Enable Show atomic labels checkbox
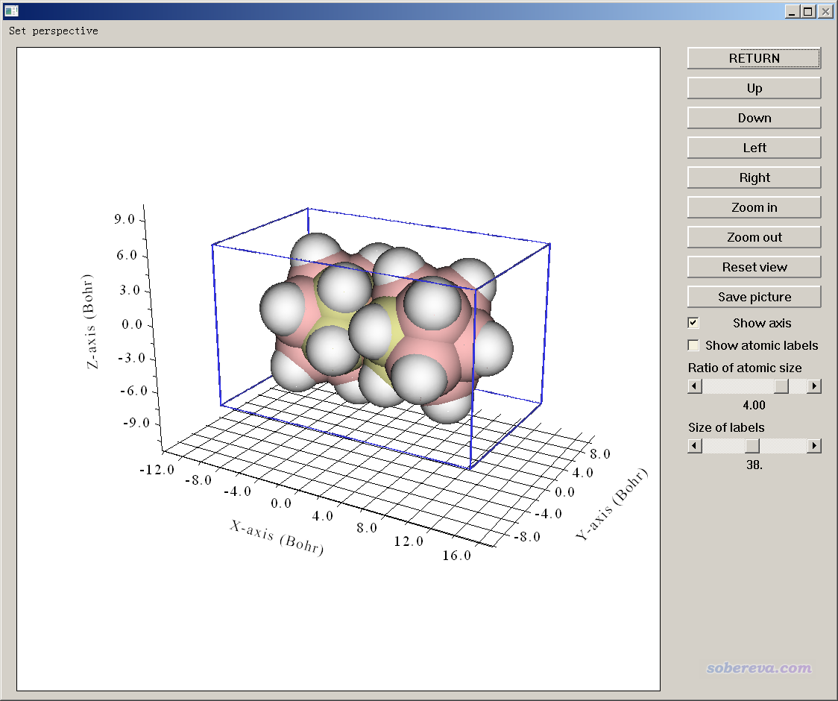Image resolution: width=838 pixels, height=701 pixels. point(693,345)
